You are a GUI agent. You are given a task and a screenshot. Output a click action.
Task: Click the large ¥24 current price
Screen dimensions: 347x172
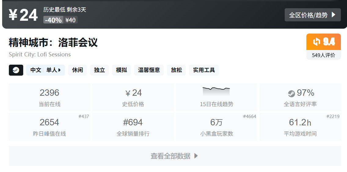(23, 15)
